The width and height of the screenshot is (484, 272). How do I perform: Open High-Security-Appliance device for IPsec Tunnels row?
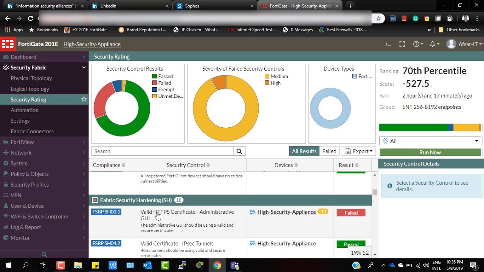286,244
